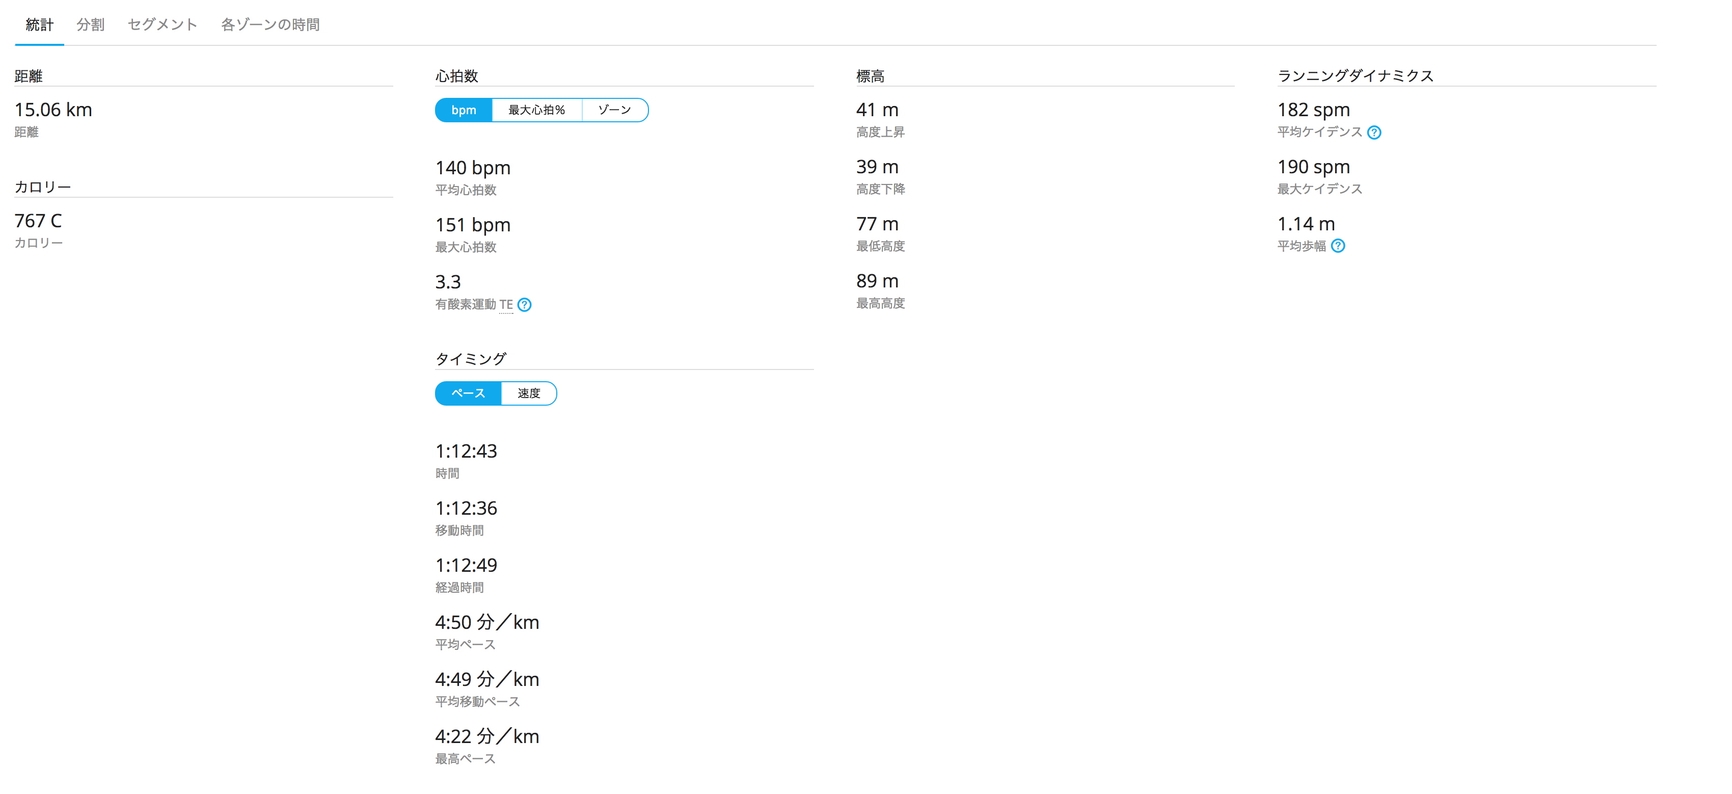
Task: Open help icon beside 平均歩幅
Action: (x=1338, y=246)
